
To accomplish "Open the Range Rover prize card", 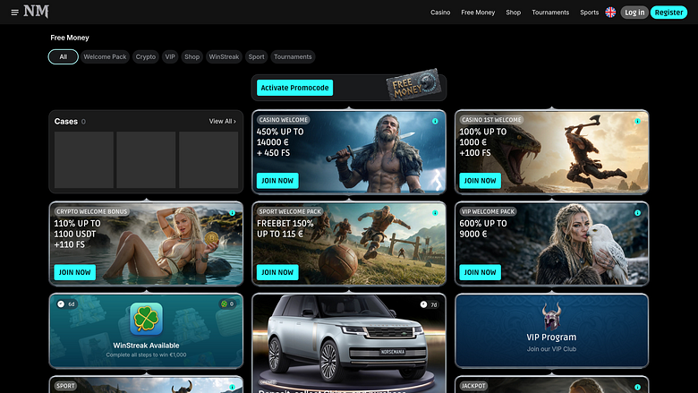I will click(x=349, y=343).
